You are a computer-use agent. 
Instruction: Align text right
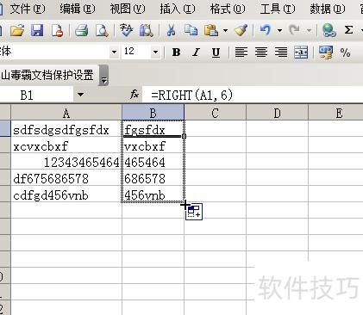coord(281,52)
